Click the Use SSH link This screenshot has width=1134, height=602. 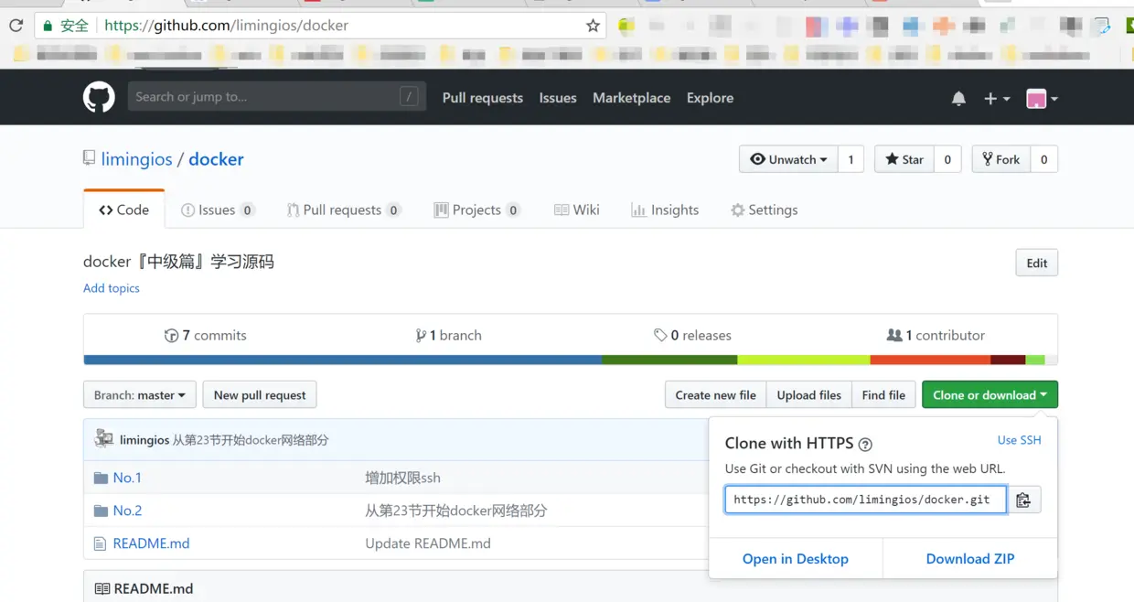[1019, 440]
